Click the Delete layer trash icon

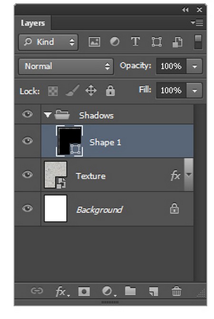176,291
